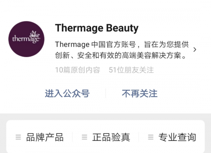
Task: Open the 品牌产品 menu list icon
Action: [x=18, y=137]
